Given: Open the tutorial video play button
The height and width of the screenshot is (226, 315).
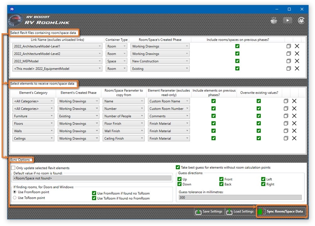Looking at the screenshot, I should click(287, 20).
